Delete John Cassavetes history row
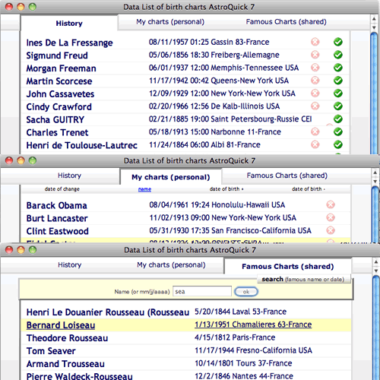 tap(315, 93)
